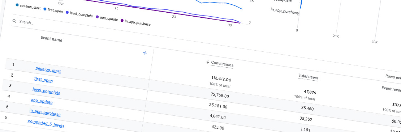This screenshot has height=132, width=401.
Task: Toggle the first_open series label in the chart legend
Action: pyautogui.click(x=55, y=10)
